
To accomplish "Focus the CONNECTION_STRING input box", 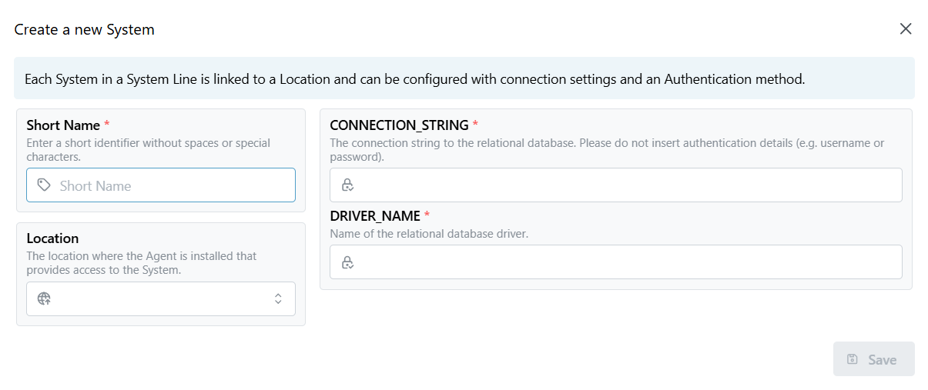I will tap(624, 185).
